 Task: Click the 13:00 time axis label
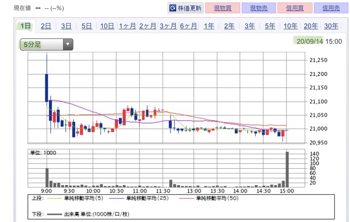click(194, 191)
